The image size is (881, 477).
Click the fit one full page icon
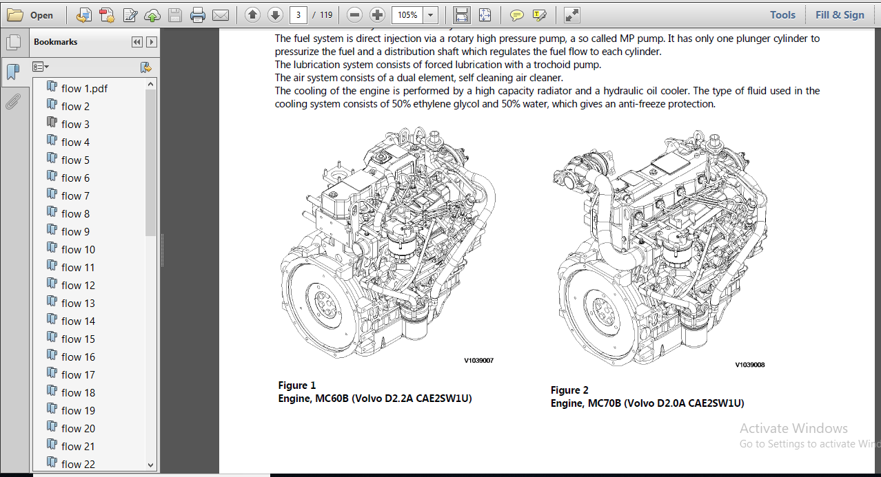click(485, 14)
